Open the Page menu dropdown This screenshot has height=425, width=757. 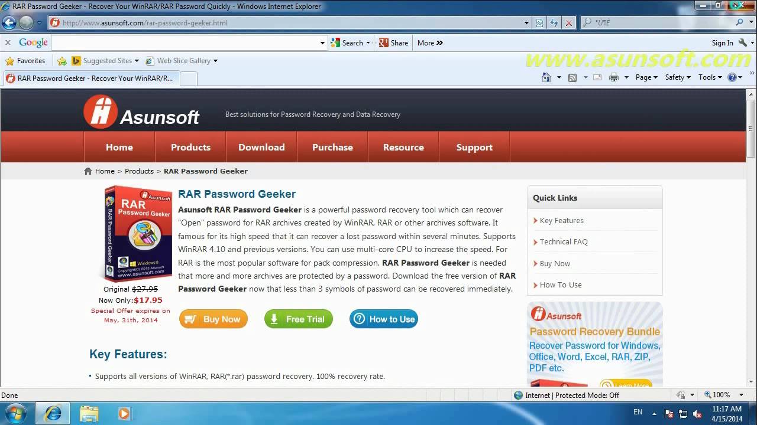click(646, 77)
